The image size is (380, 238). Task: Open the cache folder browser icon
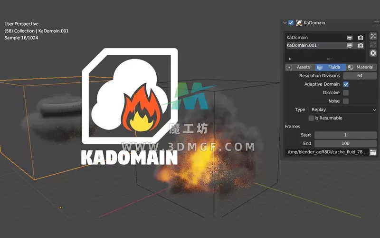(373, 152)
